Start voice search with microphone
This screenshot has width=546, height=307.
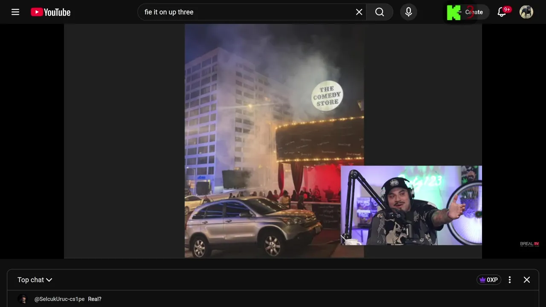click(x=409, y=12)
